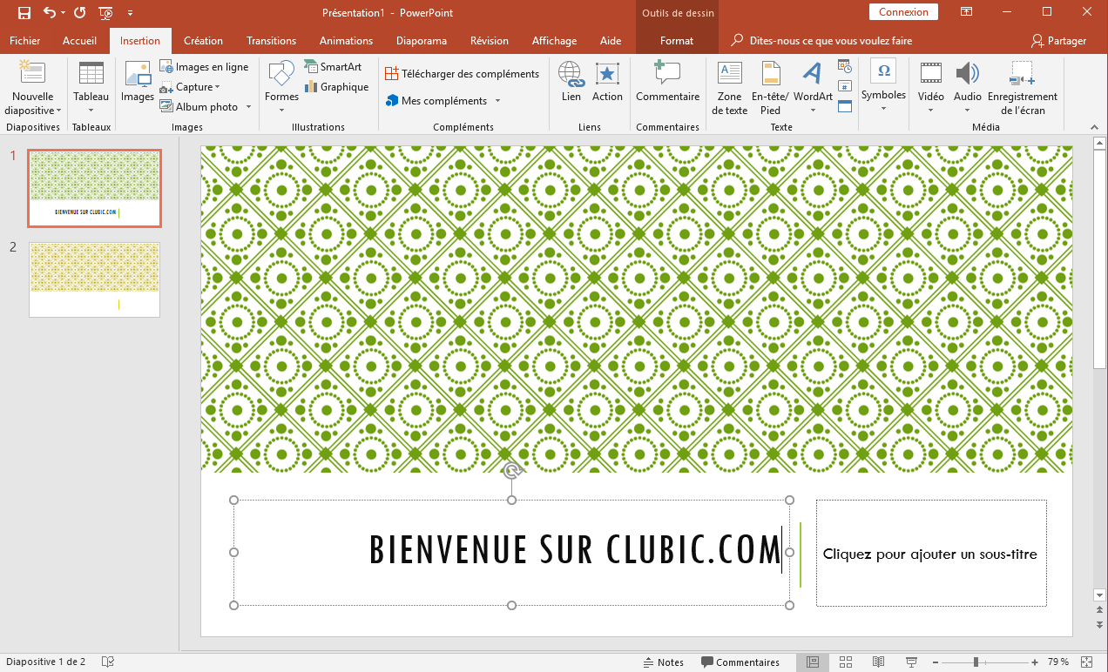The width and height of the screenshot is (1108, 672).
Task: Switch to the Animations tab
Action: [x=346, y=41]
